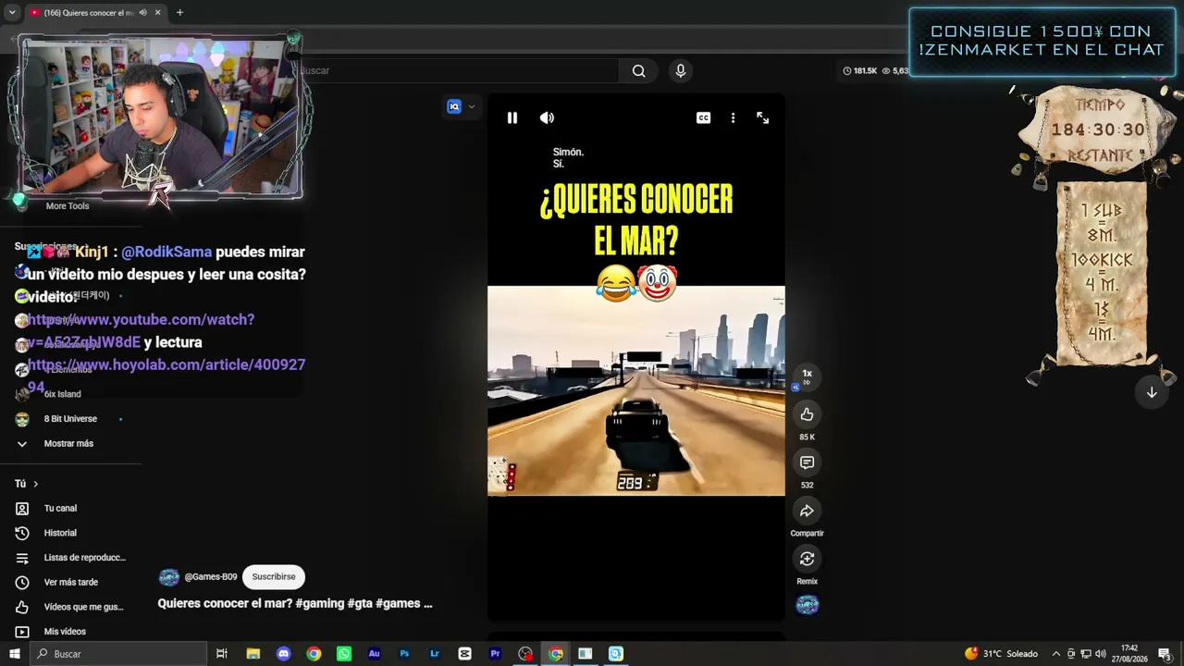Open the 31°C Soleado weather widget
The width and height of the screenshot is (1184, 666).
(x=1001, y=654)
